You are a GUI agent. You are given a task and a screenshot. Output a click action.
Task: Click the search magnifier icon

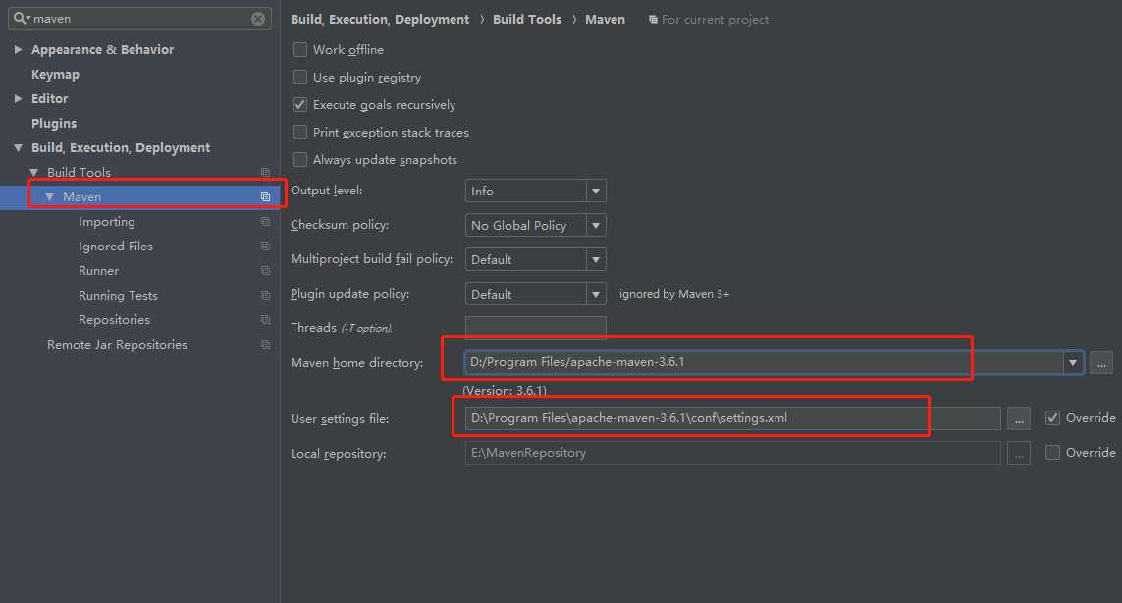20,18
